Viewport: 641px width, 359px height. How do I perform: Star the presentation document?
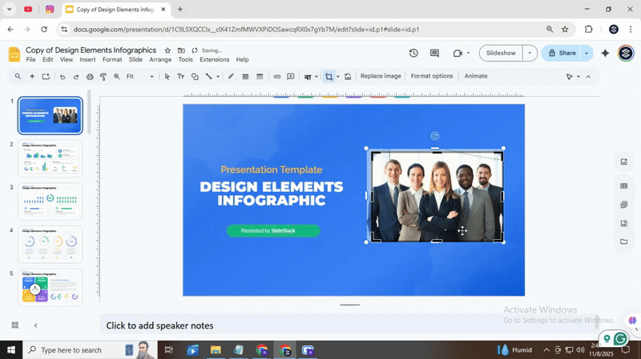click(167, 50)
